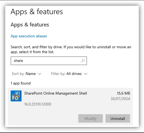
Task: Click the Uninstall button
Action: coord(118,119)
